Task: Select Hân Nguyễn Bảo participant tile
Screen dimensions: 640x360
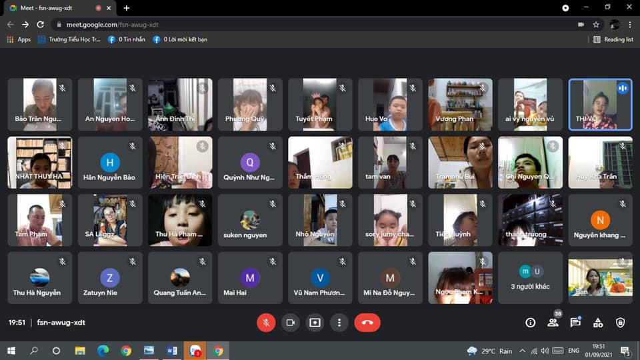Action: coord(110,163)
